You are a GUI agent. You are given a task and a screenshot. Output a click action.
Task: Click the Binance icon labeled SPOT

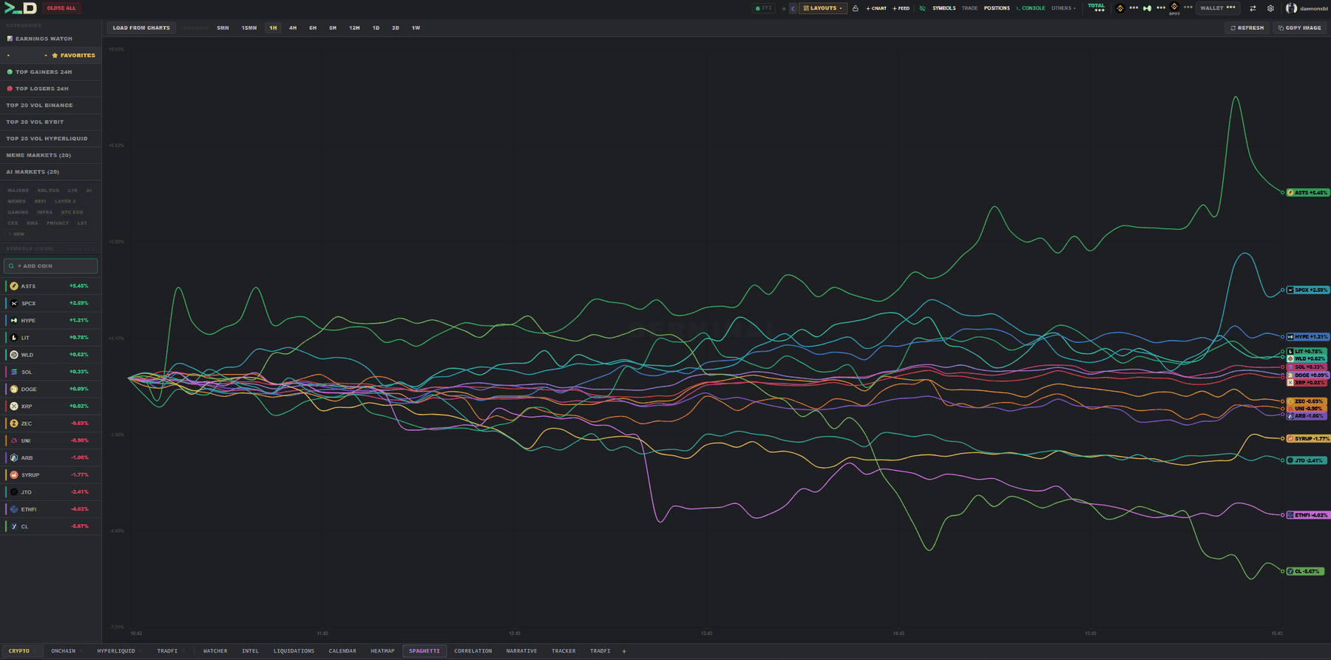click(1174, 7)
